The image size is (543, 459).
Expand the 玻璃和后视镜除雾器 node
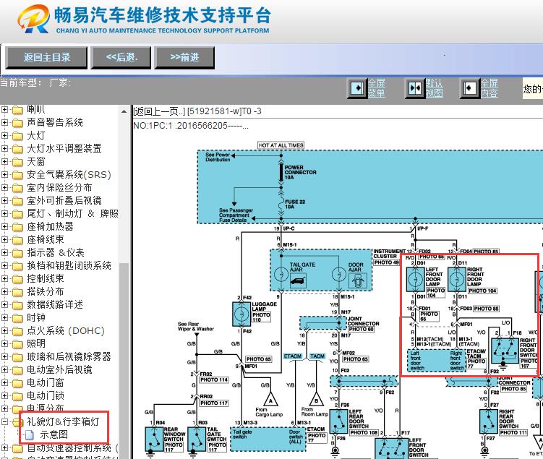coord(4,356)
